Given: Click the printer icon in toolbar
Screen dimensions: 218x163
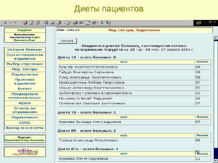Looking at the screenshot, I should (75, 23).
